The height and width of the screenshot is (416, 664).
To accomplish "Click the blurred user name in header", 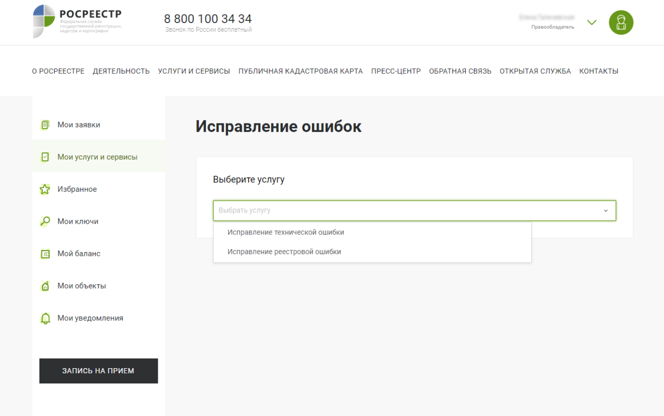I will 547,17.
